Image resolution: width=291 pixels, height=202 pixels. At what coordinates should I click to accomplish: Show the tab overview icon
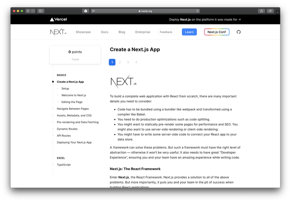[270, 11]
